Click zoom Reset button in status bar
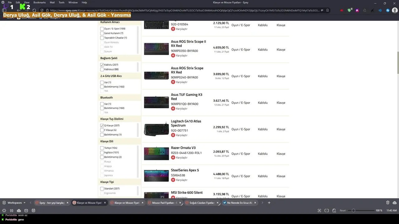 click(x=343, y=211)
